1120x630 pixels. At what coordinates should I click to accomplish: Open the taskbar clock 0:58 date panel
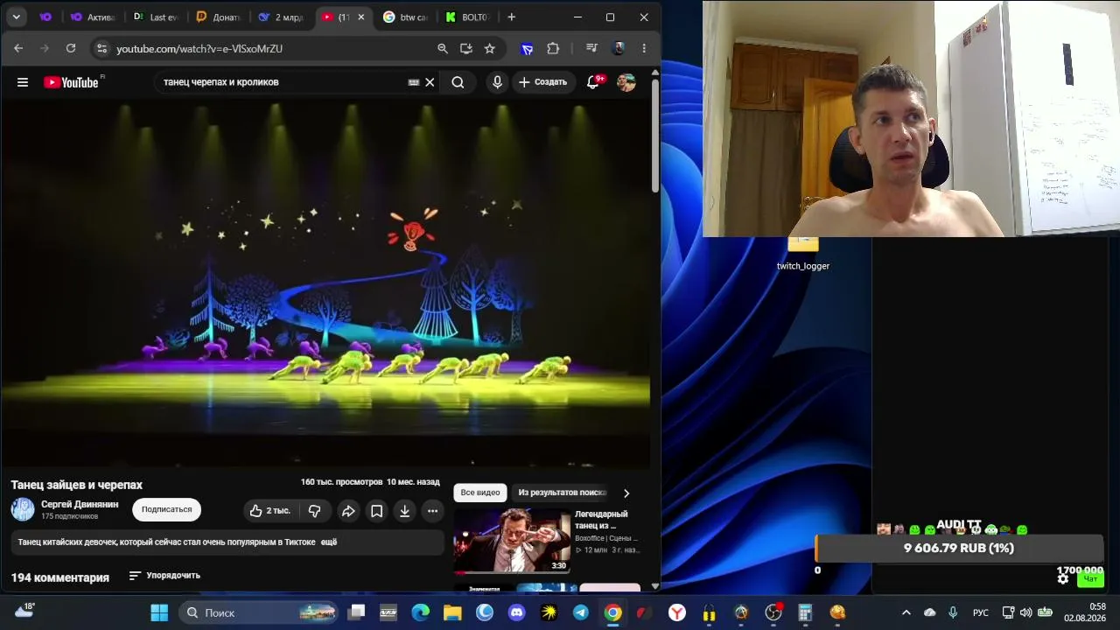(x=1085, y=612)
